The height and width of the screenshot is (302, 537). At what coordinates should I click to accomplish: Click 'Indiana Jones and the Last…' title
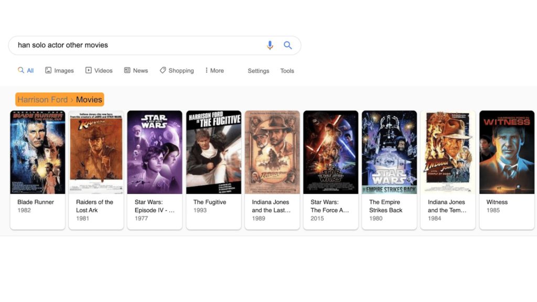[271, 206]
